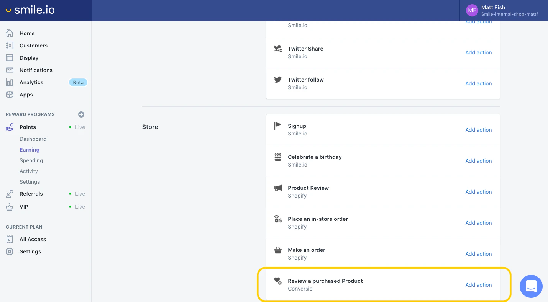Click the Referrals people icon
This screenshot has width=548, height=302.
coord(10,194)
